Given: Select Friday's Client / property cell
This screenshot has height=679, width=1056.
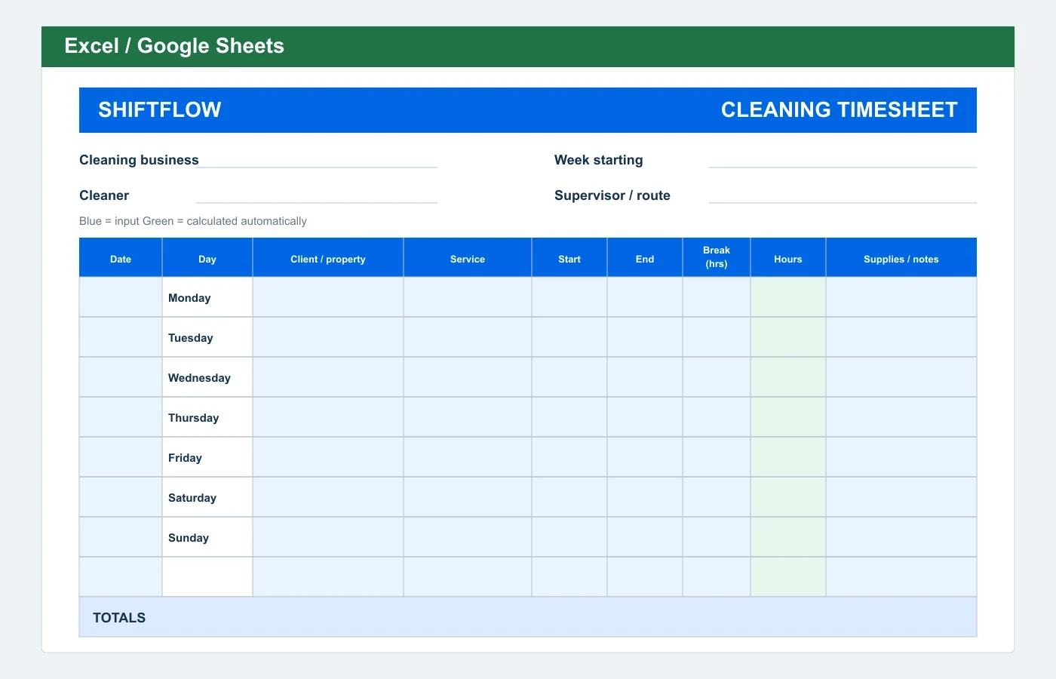Looking at the screenshot, I should [x=328, y=457].
